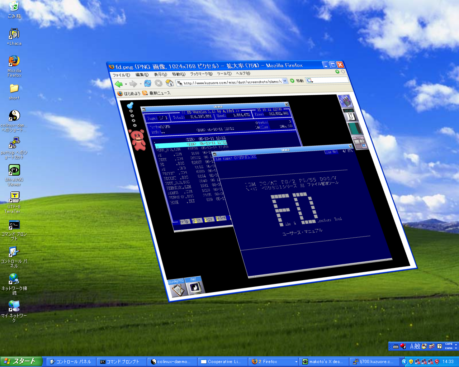
Task: Open the IME conversion mode 般 selector
Action: pyautogui.click(x=417, y=346)
